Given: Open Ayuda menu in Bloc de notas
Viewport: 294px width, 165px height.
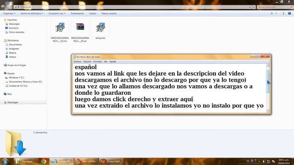Looking at the screenshot, I should [113, 61].
